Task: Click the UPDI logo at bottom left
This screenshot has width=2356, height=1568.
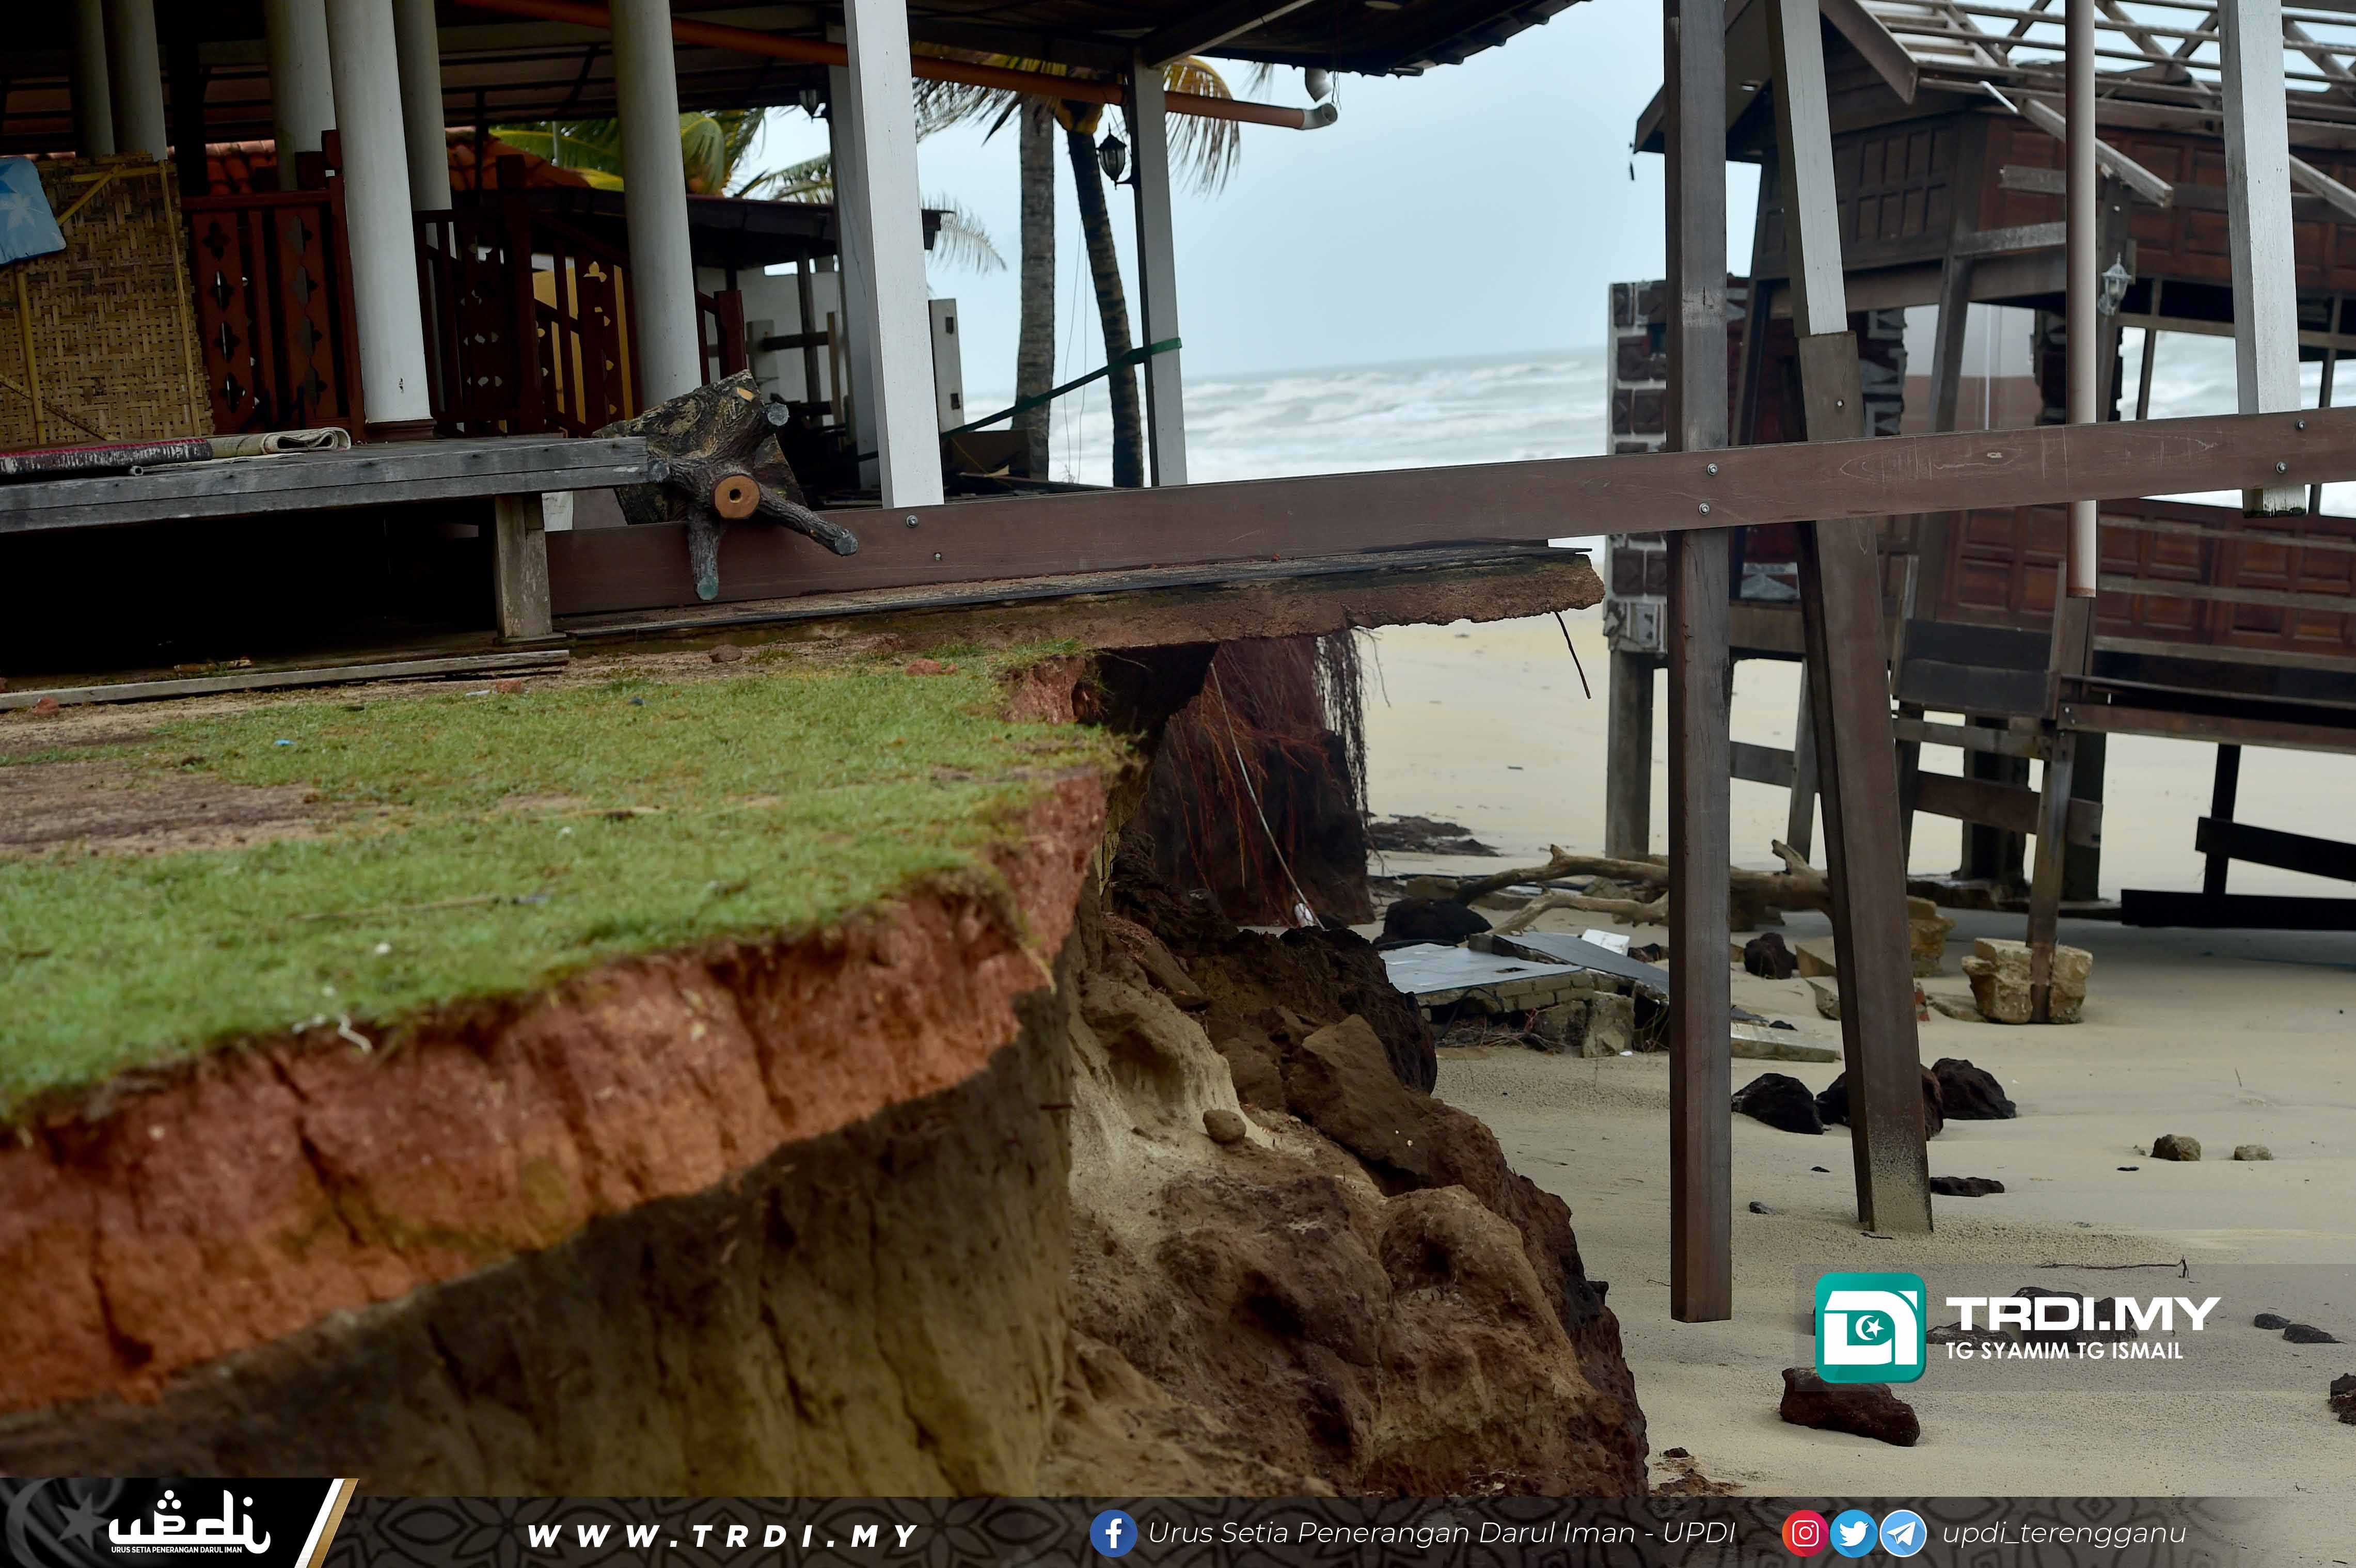Action: (188, 1524)
